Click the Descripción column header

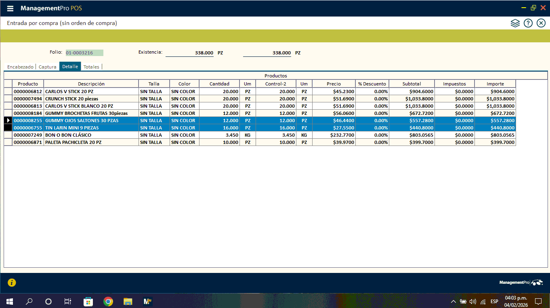91,84
